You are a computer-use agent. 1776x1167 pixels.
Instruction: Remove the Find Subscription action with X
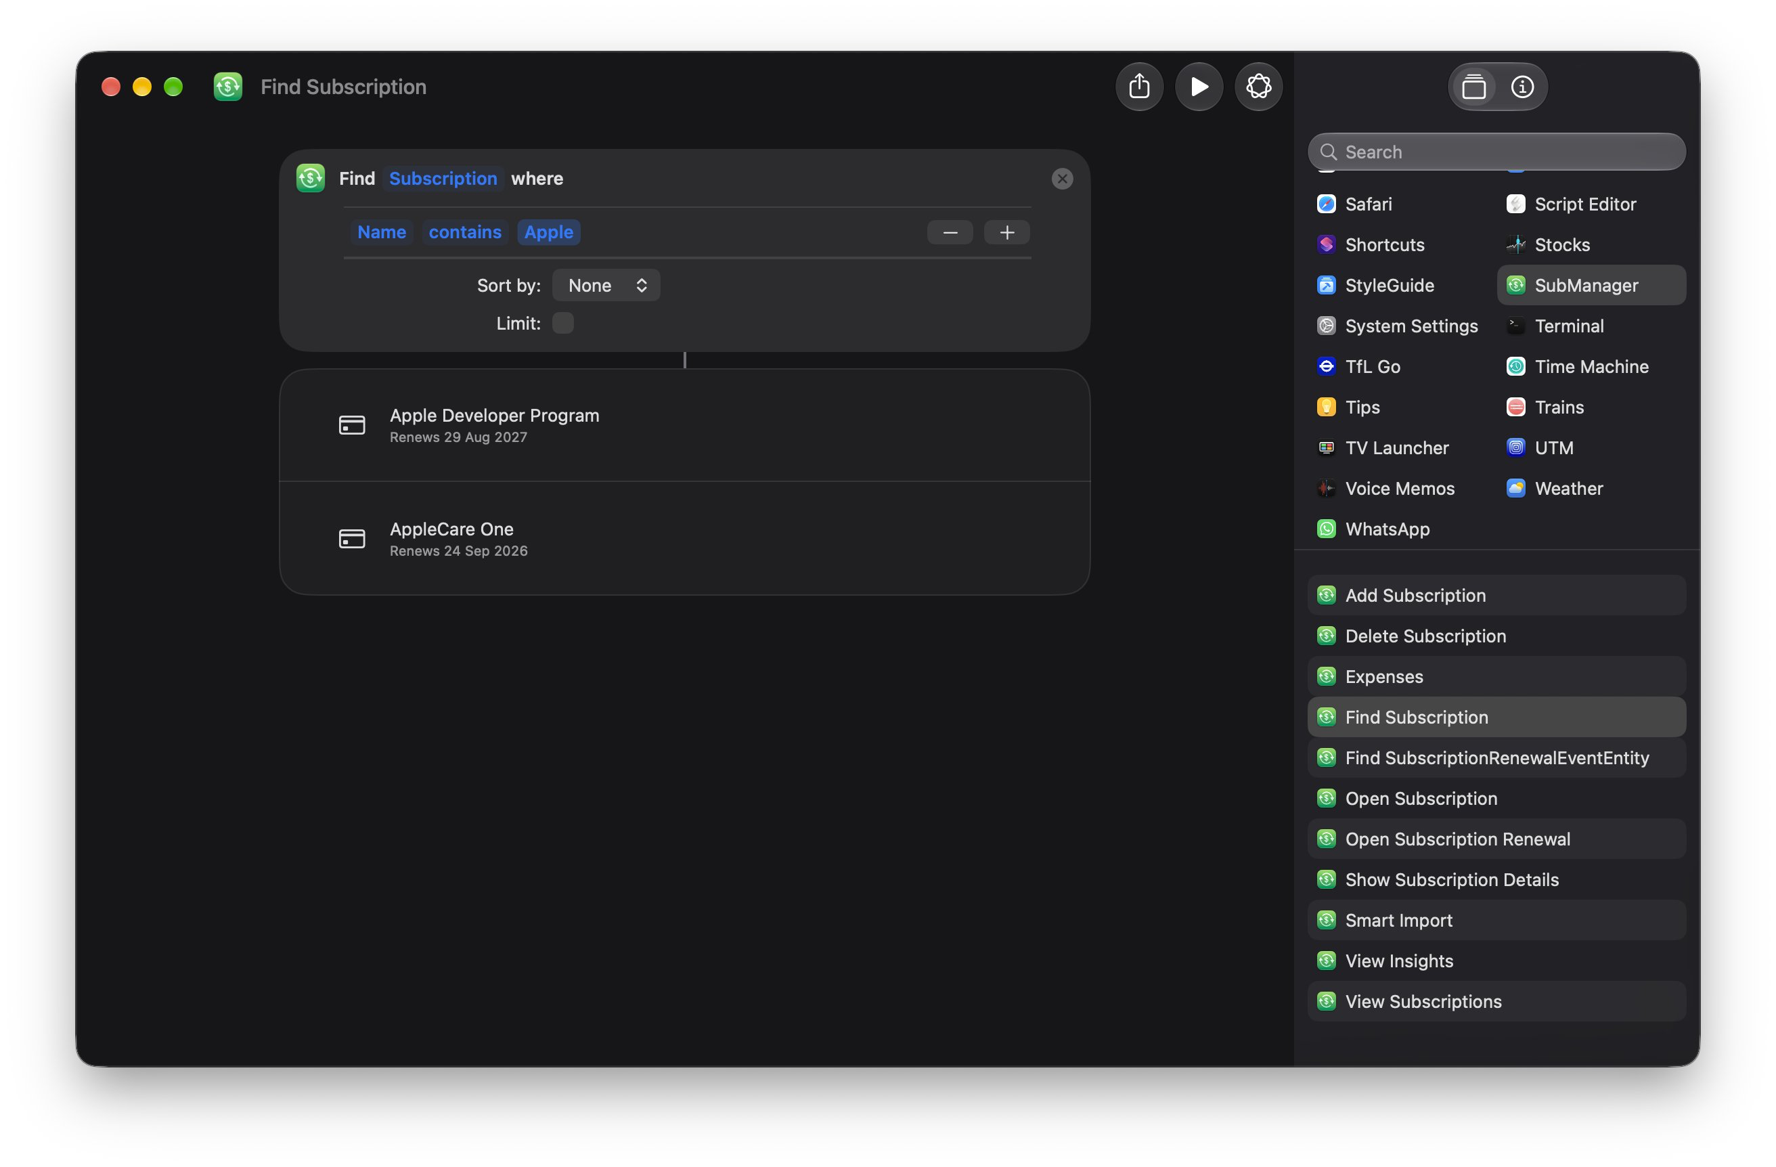tap(1062, 178)
